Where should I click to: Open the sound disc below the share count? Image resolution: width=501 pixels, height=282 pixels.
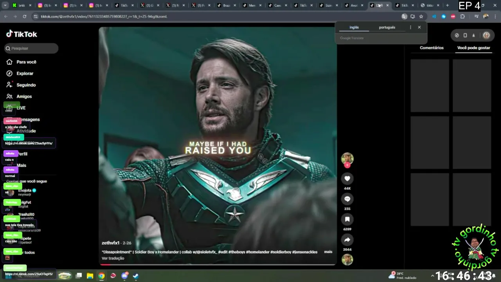pyautogui.click(x=347, y=260)
